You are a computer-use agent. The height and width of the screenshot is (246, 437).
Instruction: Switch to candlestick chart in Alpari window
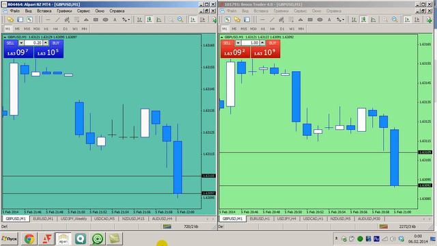click(149, 20)
